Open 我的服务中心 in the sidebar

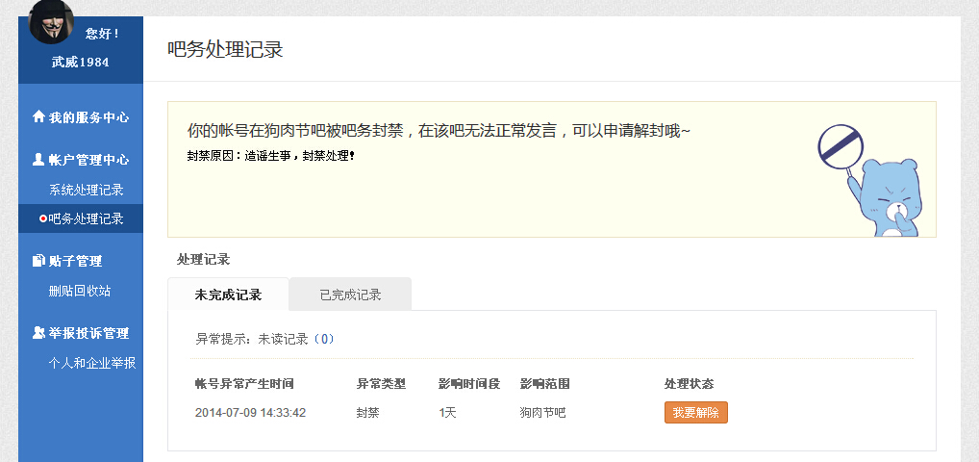click(88, 117)
